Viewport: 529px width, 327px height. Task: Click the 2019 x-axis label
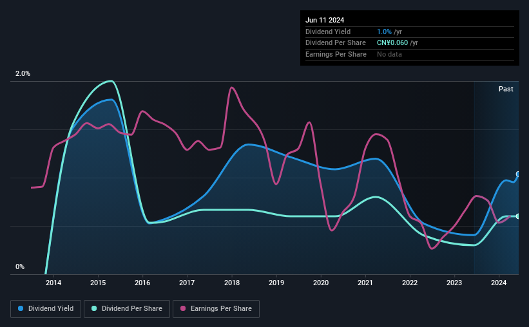coord(276,283)
